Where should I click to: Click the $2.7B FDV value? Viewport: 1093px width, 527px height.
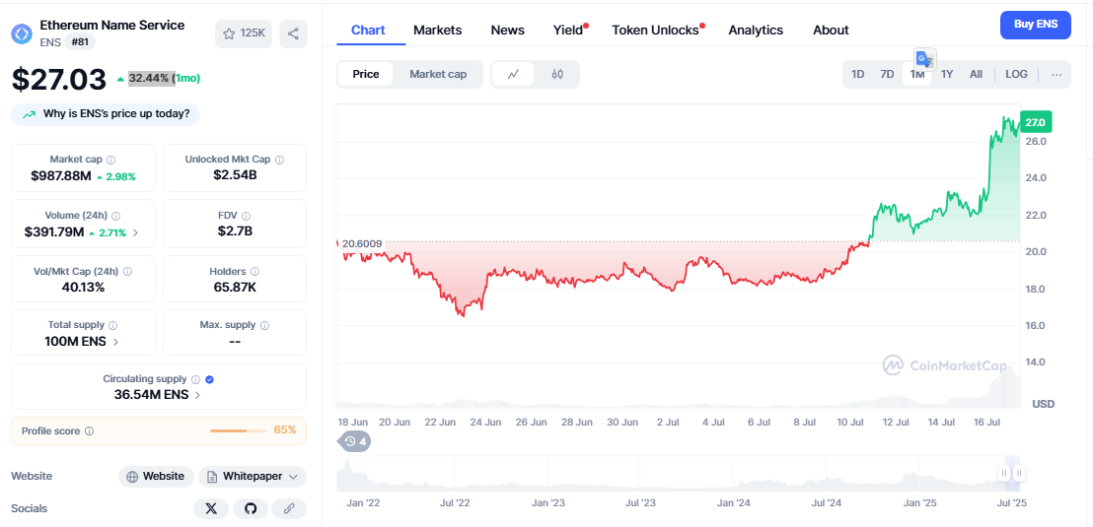pos(235,231)
